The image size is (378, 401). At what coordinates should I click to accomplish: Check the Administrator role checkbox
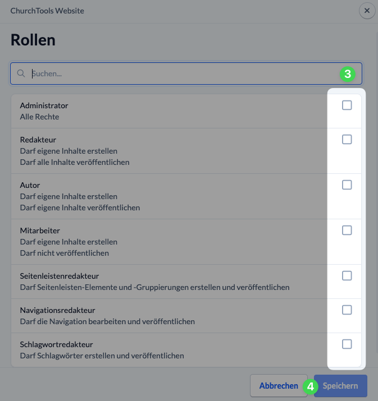click(347, 105)
